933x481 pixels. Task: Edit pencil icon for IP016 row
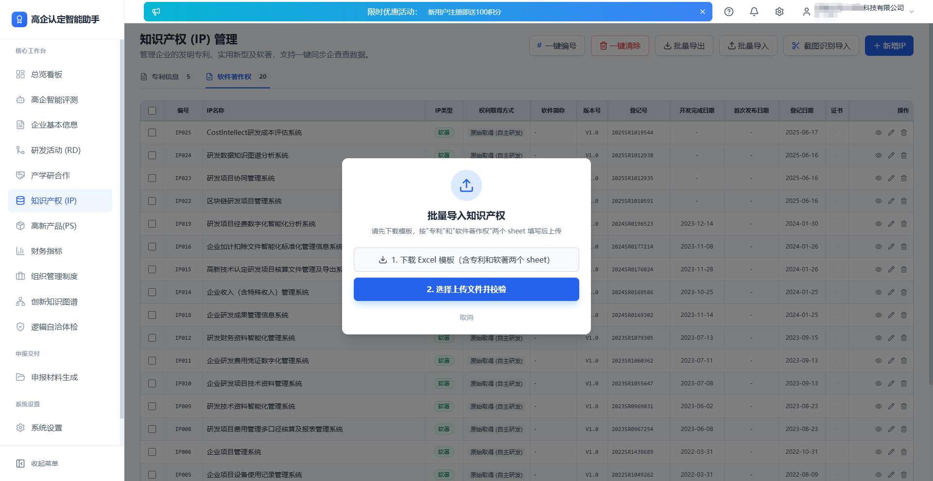pyautogui.click(x=891, y=247)
